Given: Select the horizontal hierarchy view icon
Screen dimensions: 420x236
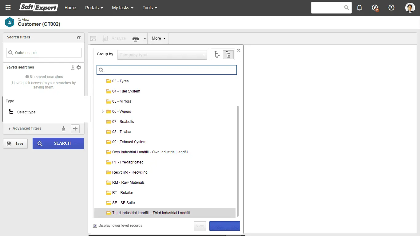Looking at the screenshot, I should (x=217, y=54).
